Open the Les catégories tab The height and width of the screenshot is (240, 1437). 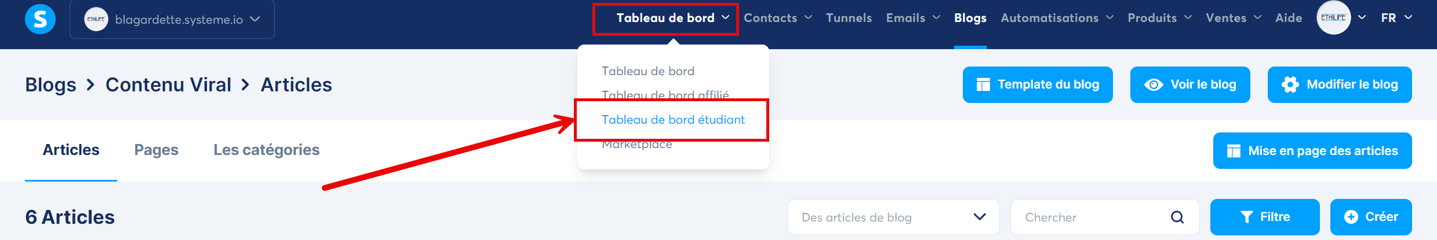click(267, 150)
